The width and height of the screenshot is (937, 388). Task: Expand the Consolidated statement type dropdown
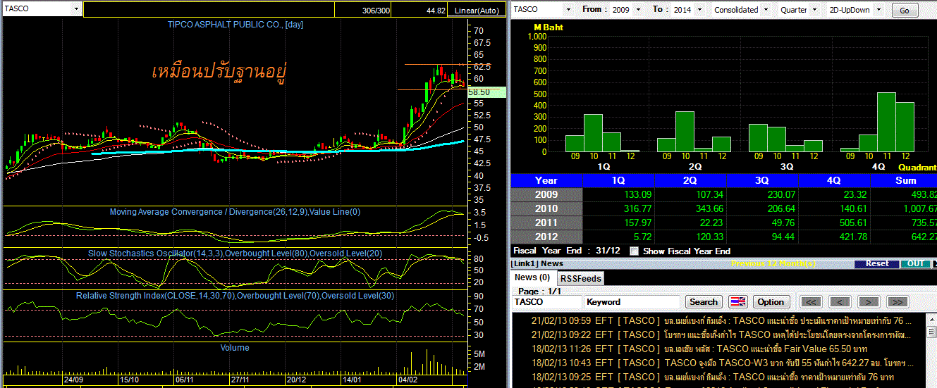(768, 10)
